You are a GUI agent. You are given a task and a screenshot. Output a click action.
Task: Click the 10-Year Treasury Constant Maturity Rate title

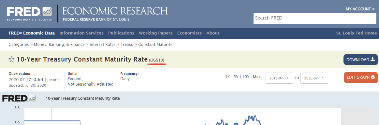point(82,59)
